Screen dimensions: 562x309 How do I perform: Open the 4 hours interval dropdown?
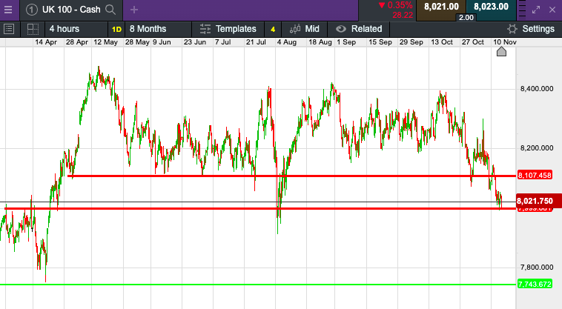pos(76,29)
